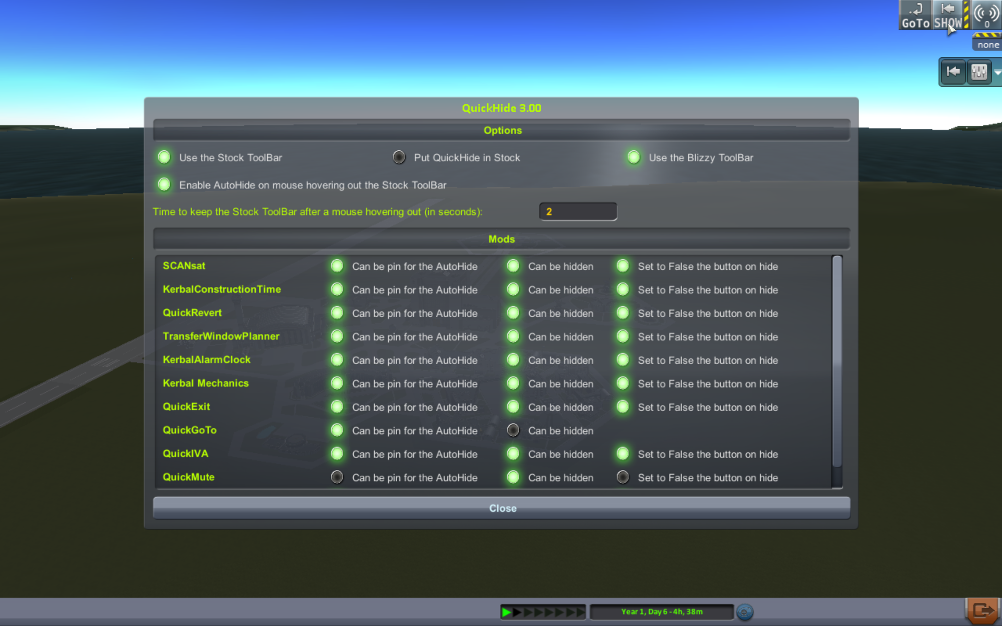Image resolution: width=1002 pixels, height=626 pixels.
Task: Click the SCANsat mod name
Action: [x=184, y=266]
